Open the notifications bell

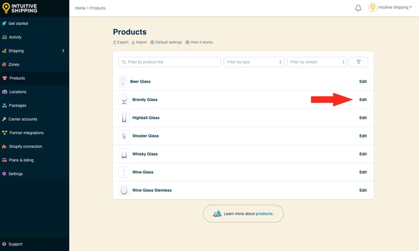point(358,8)
